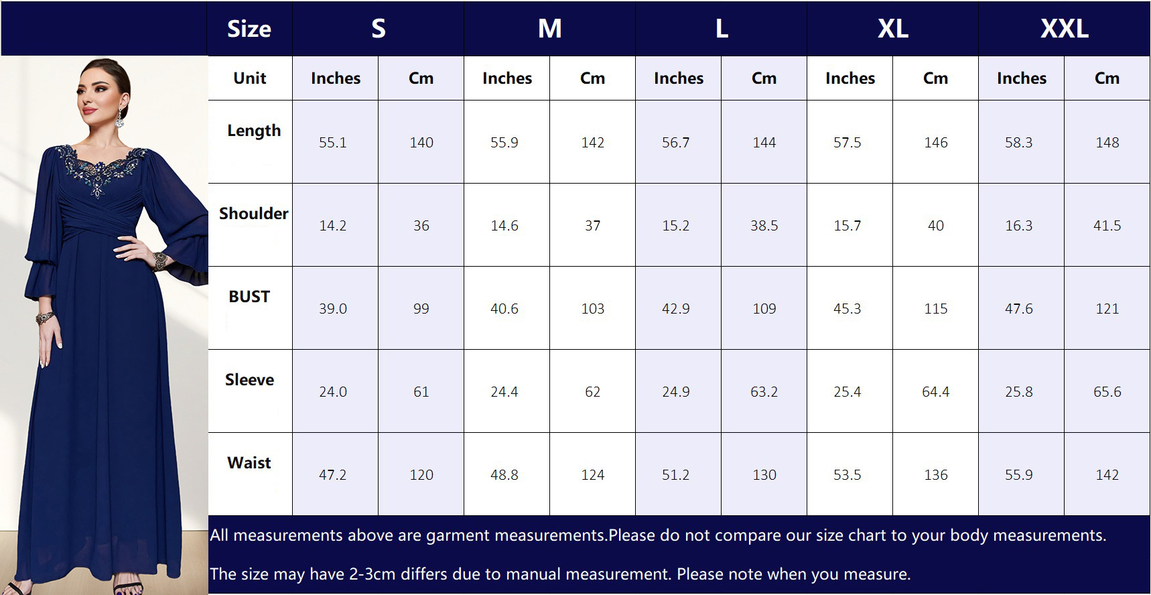This screenshot has height=595, width=1151.
Task: Select the XXL size column header
Action: click(x=1064, y=29)
